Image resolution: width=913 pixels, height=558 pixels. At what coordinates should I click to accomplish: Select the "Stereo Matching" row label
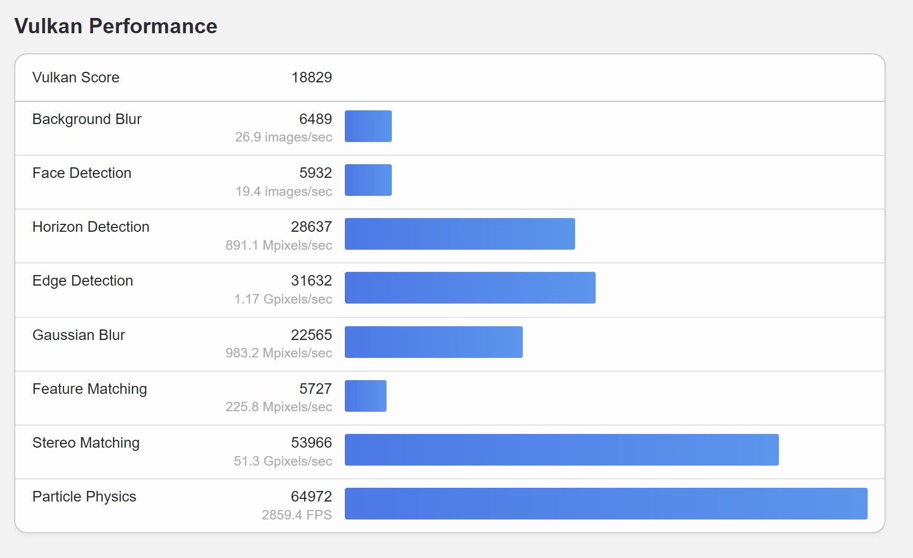86,443
